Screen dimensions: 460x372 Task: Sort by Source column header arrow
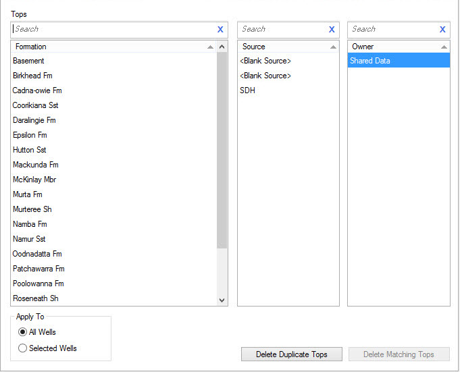333,47
